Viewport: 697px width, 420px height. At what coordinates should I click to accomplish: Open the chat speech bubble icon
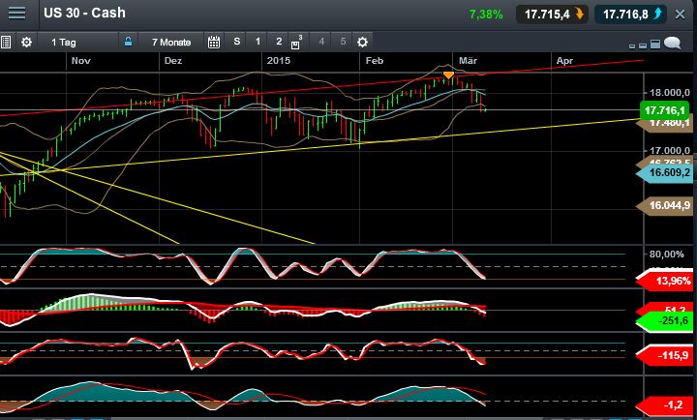coord(672,43)
